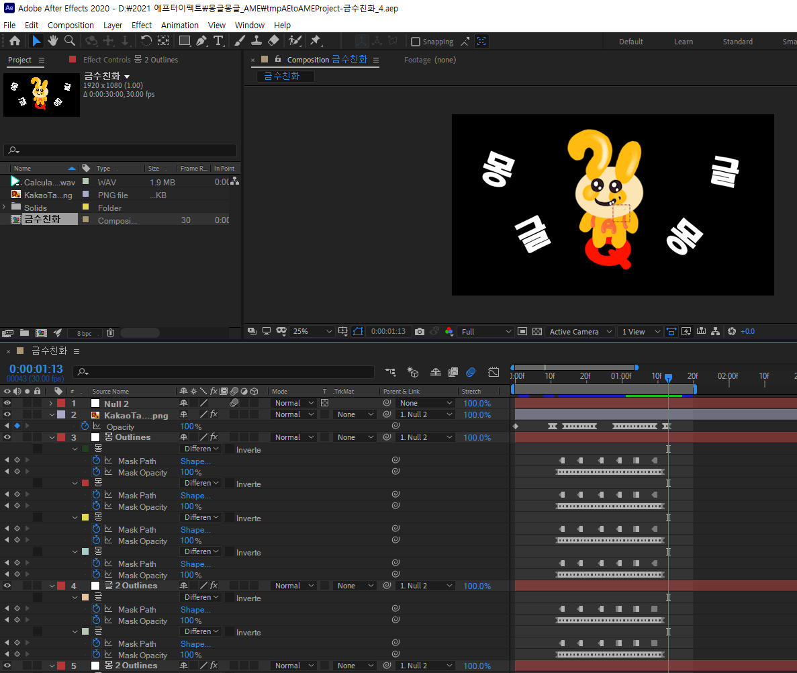Pick the Zoom magnifier tool
Viewport: 797px width, 673px height.
[70, 41]
